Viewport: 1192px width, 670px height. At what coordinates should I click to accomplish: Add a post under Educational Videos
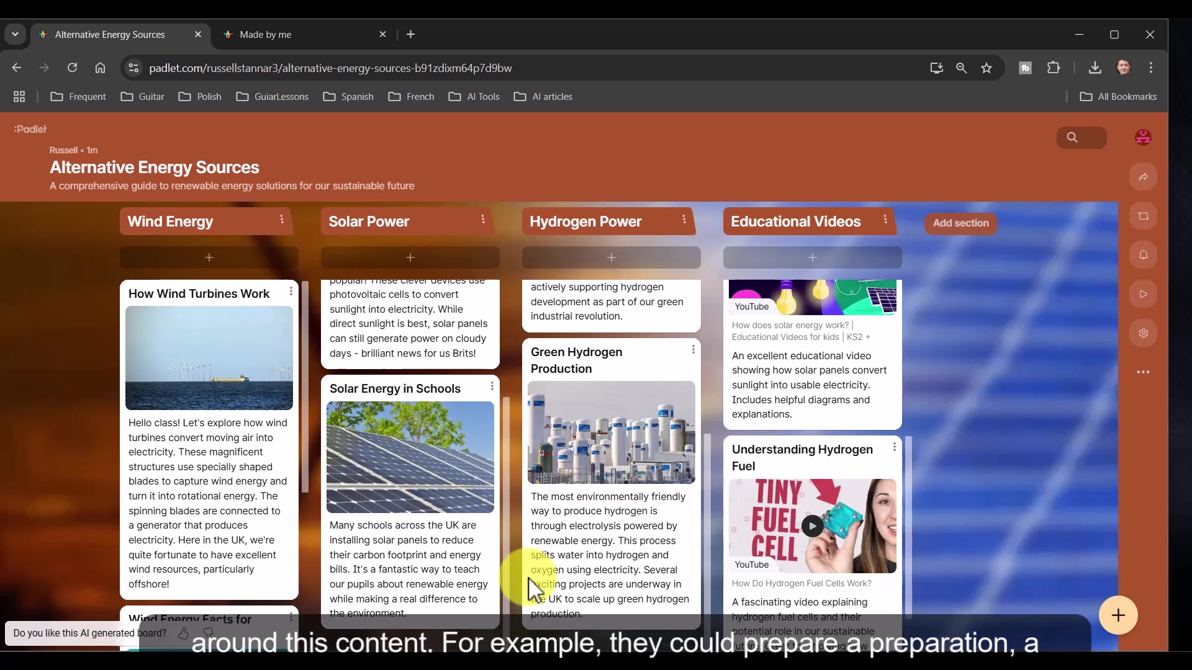click(x=813, y=257)
